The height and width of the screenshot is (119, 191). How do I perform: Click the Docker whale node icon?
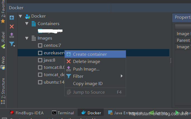[28, 16]
